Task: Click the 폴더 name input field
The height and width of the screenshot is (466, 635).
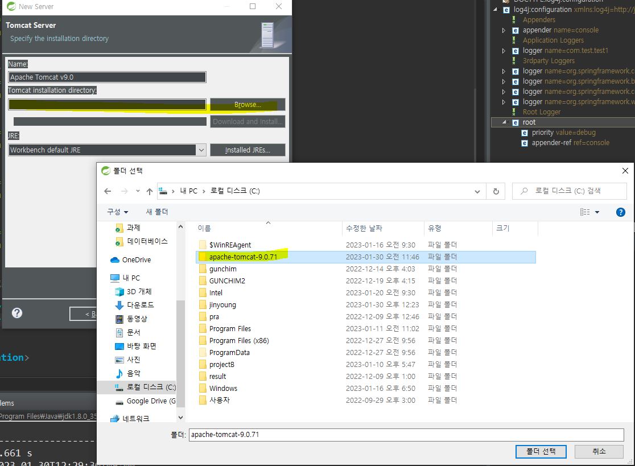Action: (x=406, y=435)
